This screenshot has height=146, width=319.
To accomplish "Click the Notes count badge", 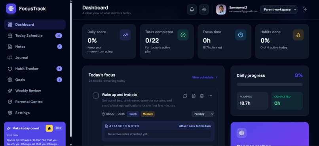I will click(x=60, y=47).
